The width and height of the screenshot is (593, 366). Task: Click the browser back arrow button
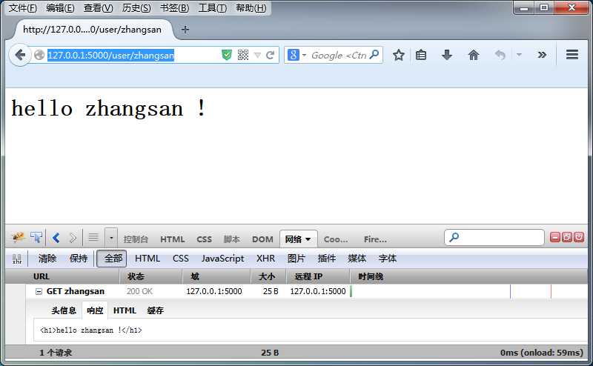tap(20, 56)
